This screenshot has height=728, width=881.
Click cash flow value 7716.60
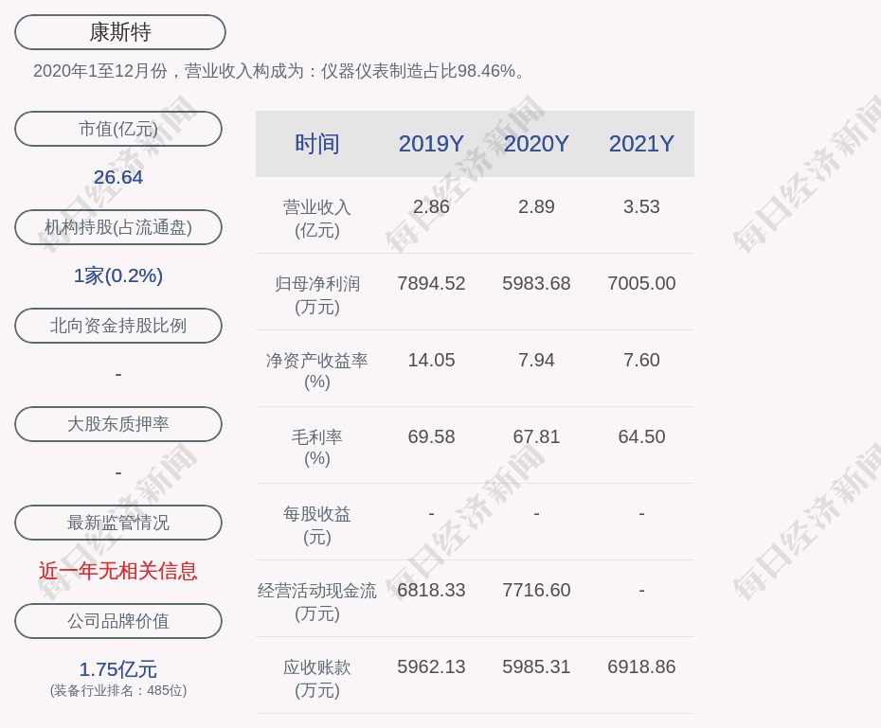click(536, 590)
